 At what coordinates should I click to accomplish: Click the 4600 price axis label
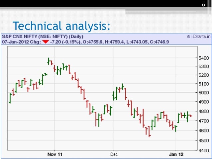click(x=203, y=130)
